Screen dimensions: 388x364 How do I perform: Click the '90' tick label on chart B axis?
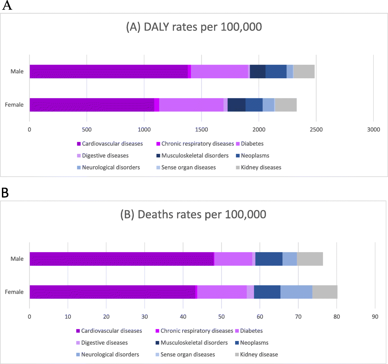pos(375,317)
